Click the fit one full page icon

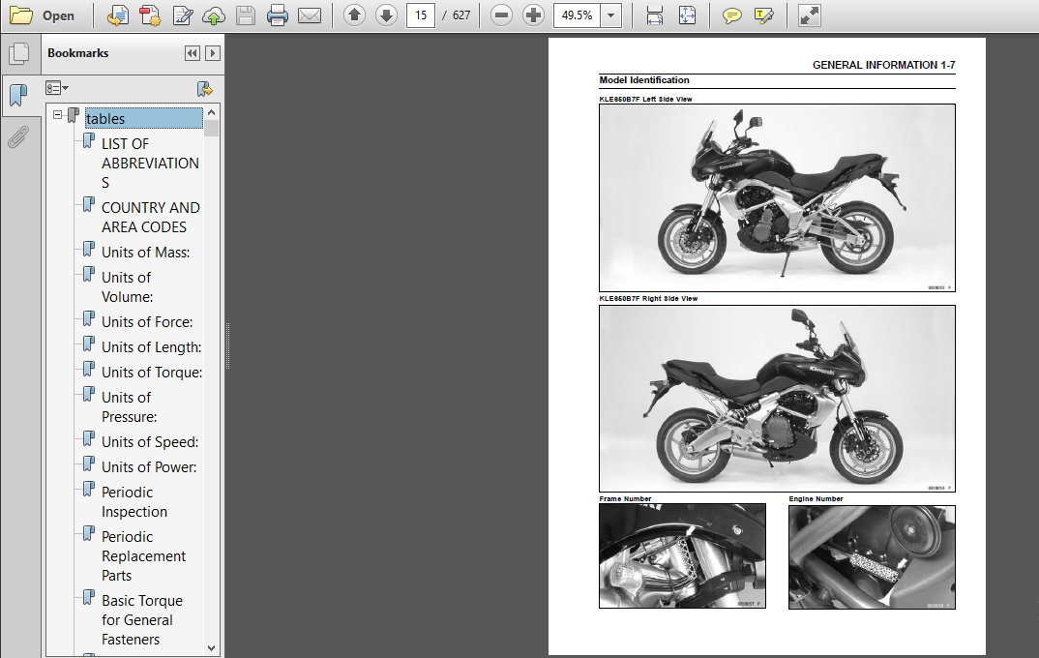coord(687,15)
